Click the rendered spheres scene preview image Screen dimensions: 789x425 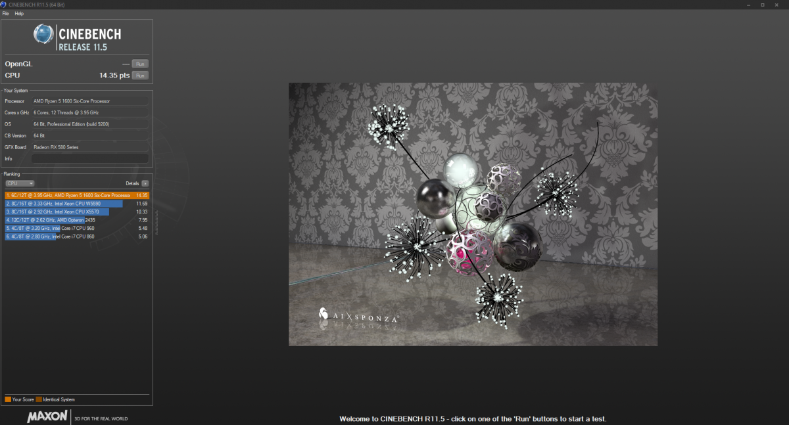pyautogui.click(x=473, y=214)
